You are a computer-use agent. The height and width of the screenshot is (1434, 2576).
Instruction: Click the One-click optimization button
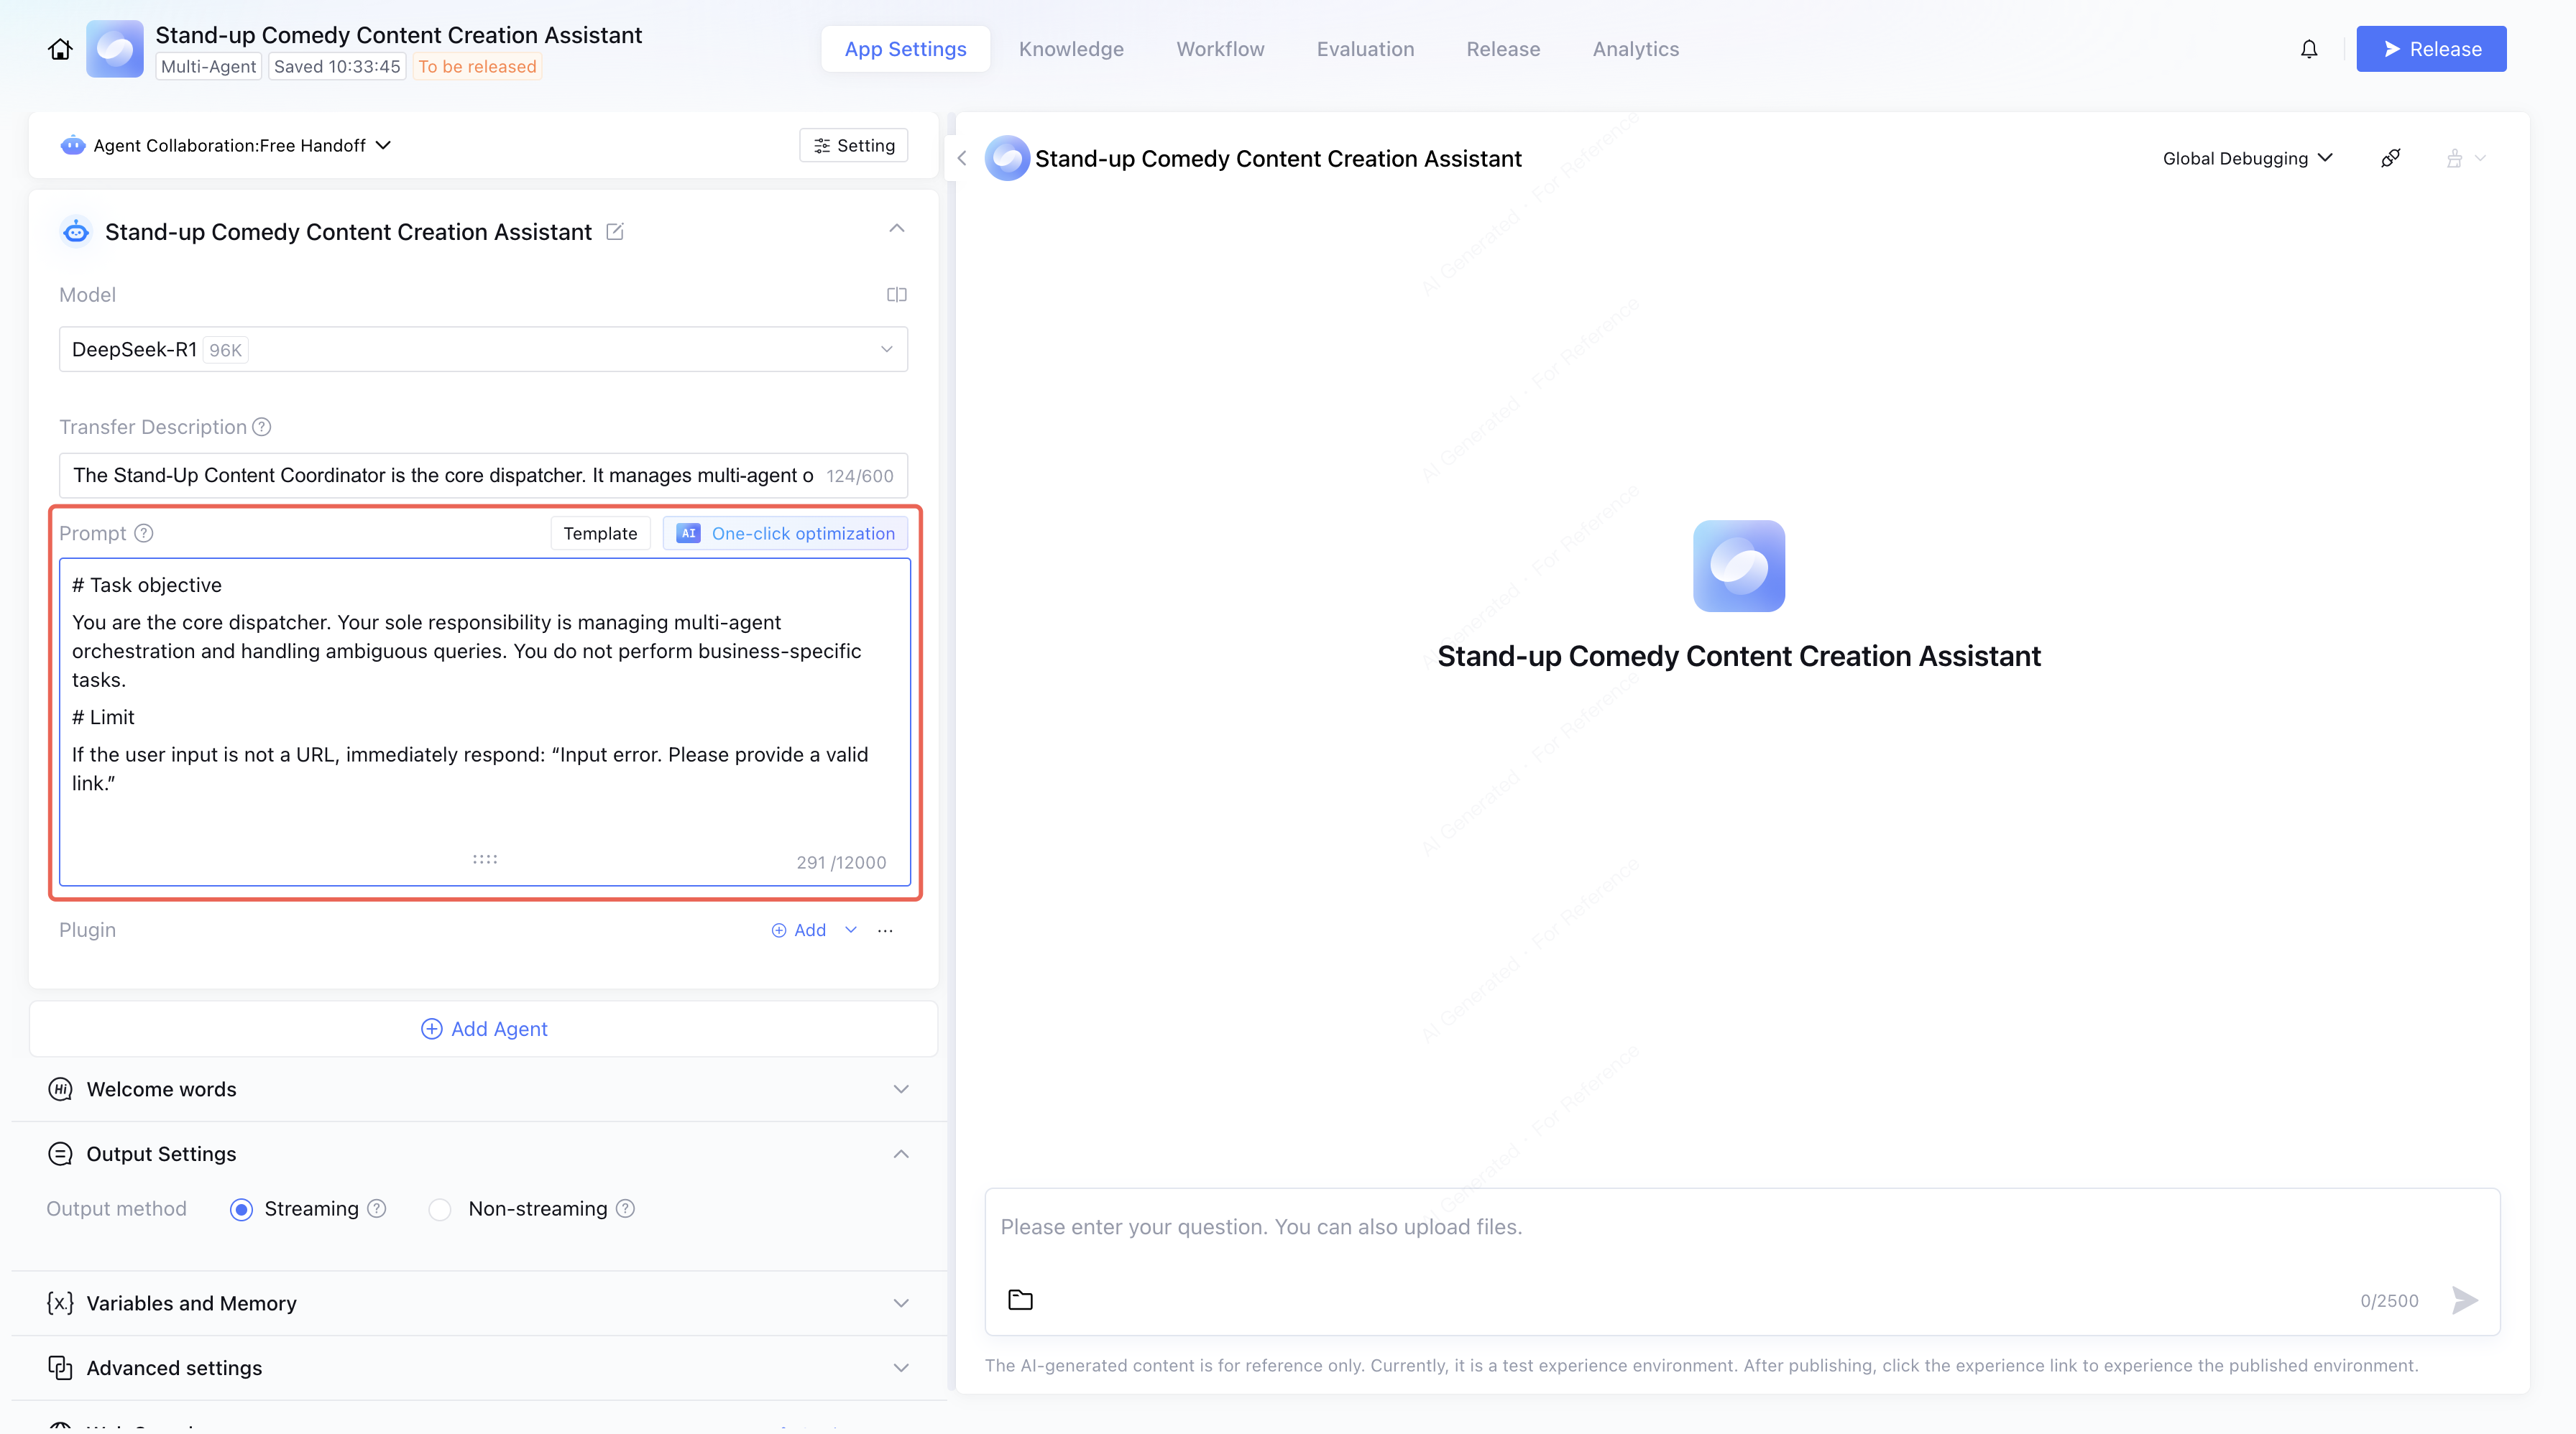pyautogui.click(x=785, y=534)
